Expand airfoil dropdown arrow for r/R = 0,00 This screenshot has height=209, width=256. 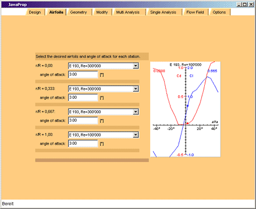click(136, 66)
